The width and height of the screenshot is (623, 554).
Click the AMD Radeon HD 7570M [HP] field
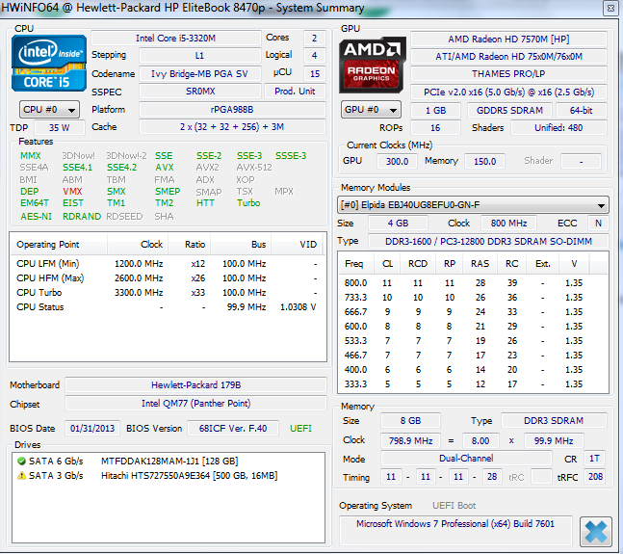click(x=508, y=39)
